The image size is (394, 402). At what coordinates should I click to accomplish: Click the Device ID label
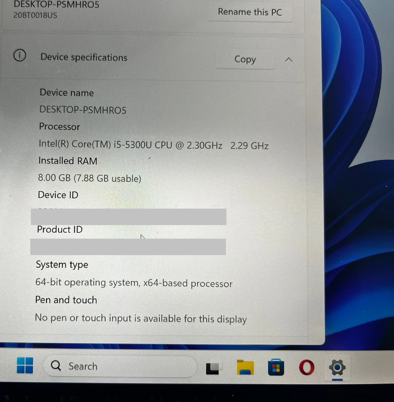[58, 195]
